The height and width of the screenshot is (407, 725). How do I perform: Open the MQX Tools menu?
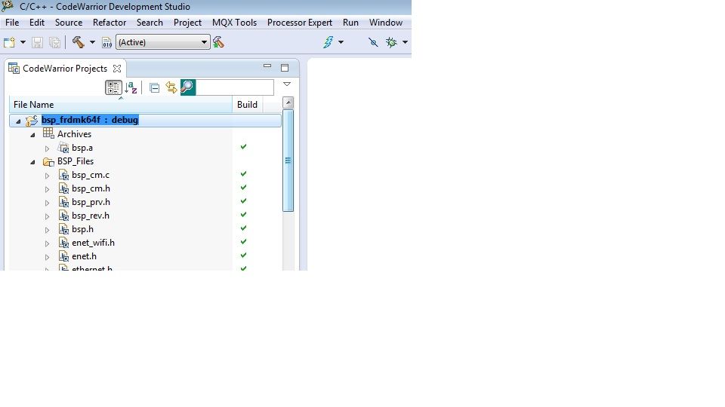click(x=234, y=23)
